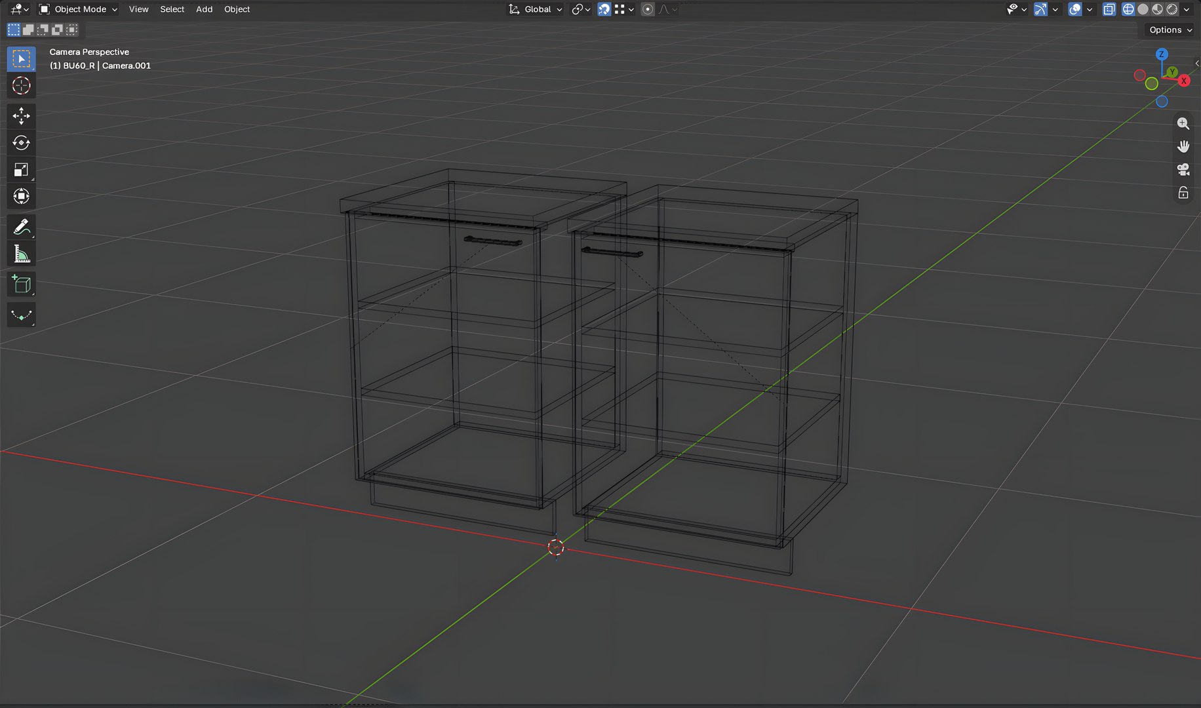This screenshot has width=1201, height=708.
Task: Click the negative Y axis gizmo circle
Action: 1152,84
